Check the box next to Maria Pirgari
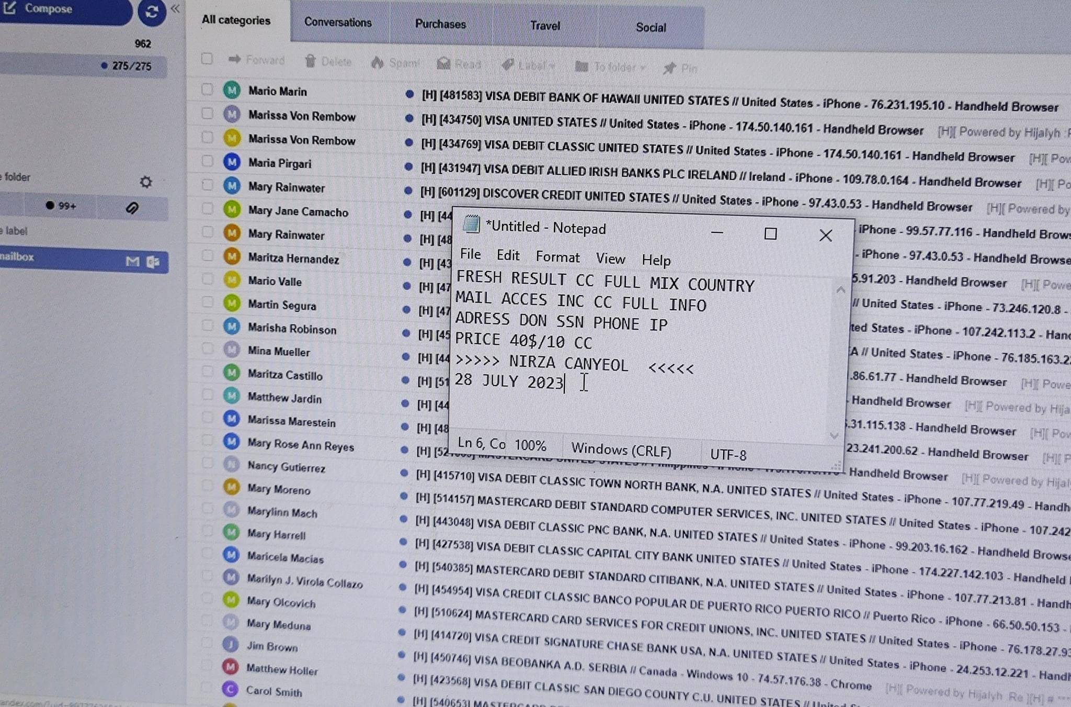The width and height of the screenshot is (1071, 707). coord(208,161)
